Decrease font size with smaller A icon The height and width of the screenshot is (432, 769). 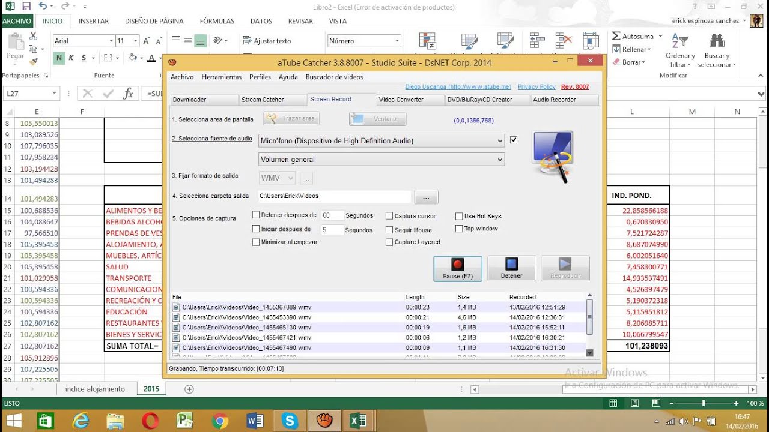coord(158,41)
